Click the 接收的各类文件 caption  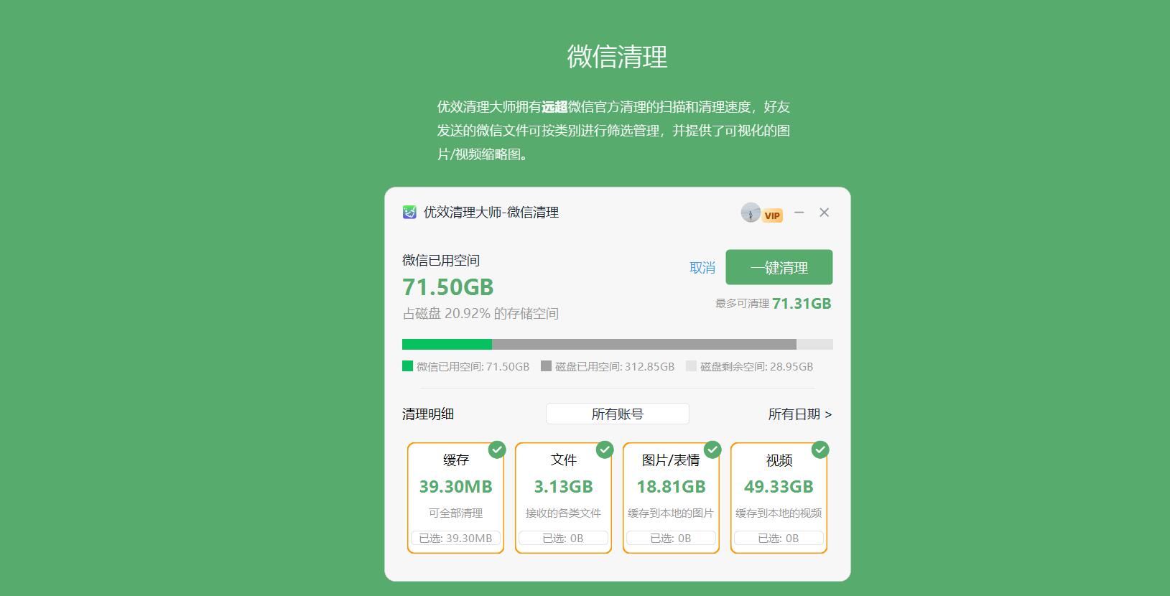[564, 513]
